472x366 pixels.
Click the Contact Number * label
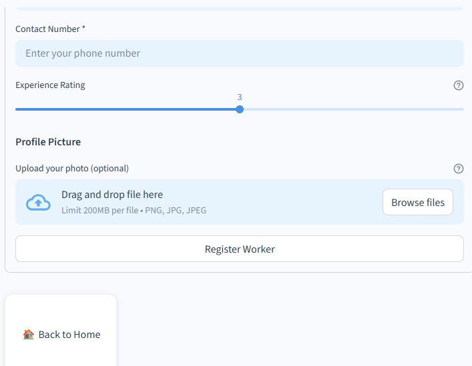tap(50, 29)
